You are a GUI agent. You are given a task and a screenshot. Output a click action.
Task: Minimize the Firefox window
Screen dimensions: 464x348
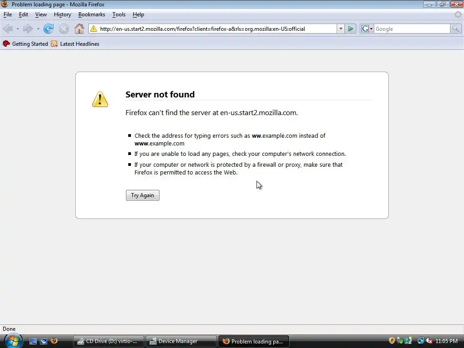coord(429,5)
